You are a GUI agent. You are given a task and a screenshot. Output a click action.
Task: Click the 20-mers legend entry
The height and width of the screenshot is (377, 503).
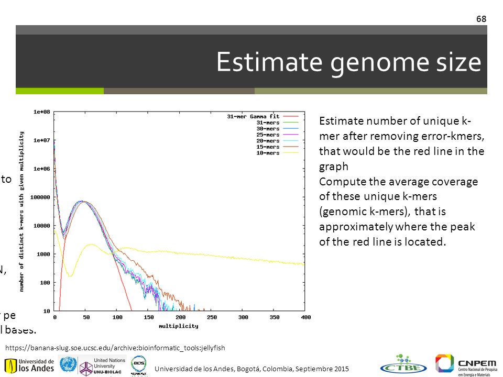pos(277,141)
